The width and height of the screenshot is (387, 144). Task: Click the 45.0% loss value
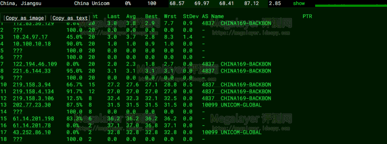[74, 37]
